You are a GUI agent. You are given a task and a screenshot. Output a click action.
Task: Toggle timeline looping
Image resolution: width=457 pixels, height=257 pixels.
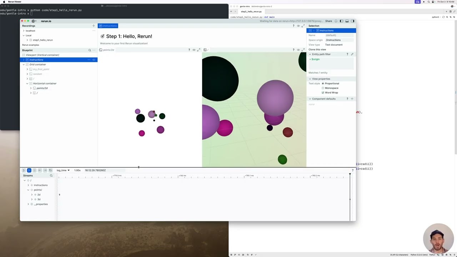click(50, 170)
